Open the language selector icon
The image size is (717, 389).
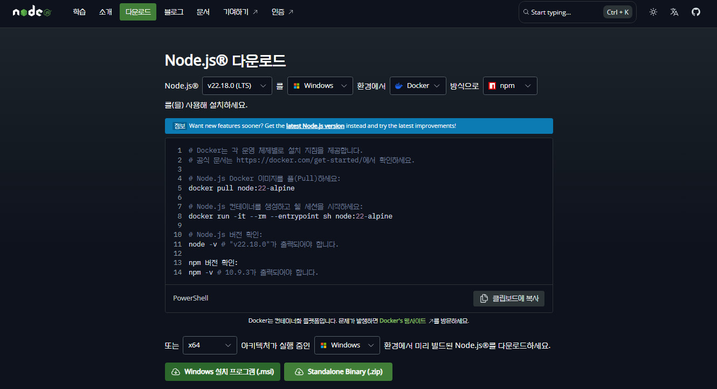tap(674, 12)
